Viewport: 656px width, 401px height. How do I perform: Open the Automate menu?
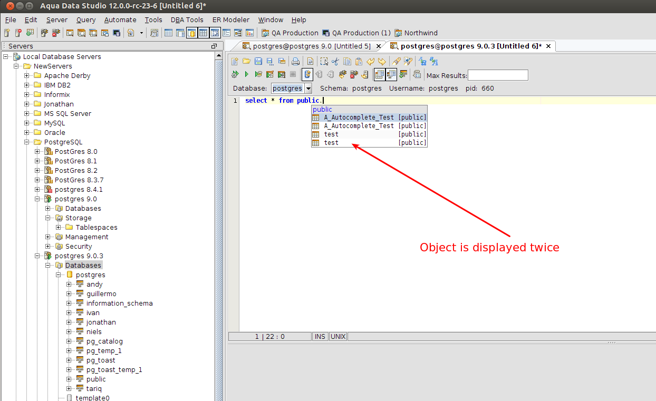(x=120, y=19)
